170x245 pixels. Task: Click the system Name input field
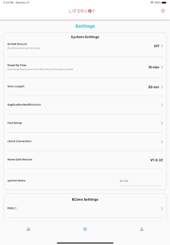(140, 181)
